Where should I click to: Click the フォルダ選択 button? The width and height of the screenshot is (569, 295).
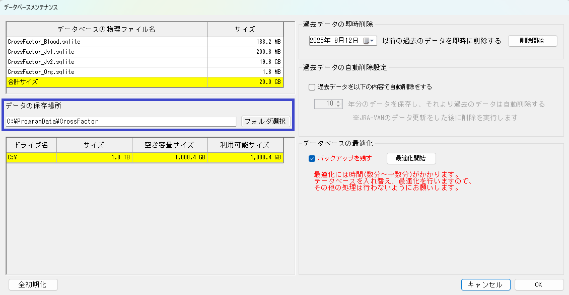coord(265,121)
